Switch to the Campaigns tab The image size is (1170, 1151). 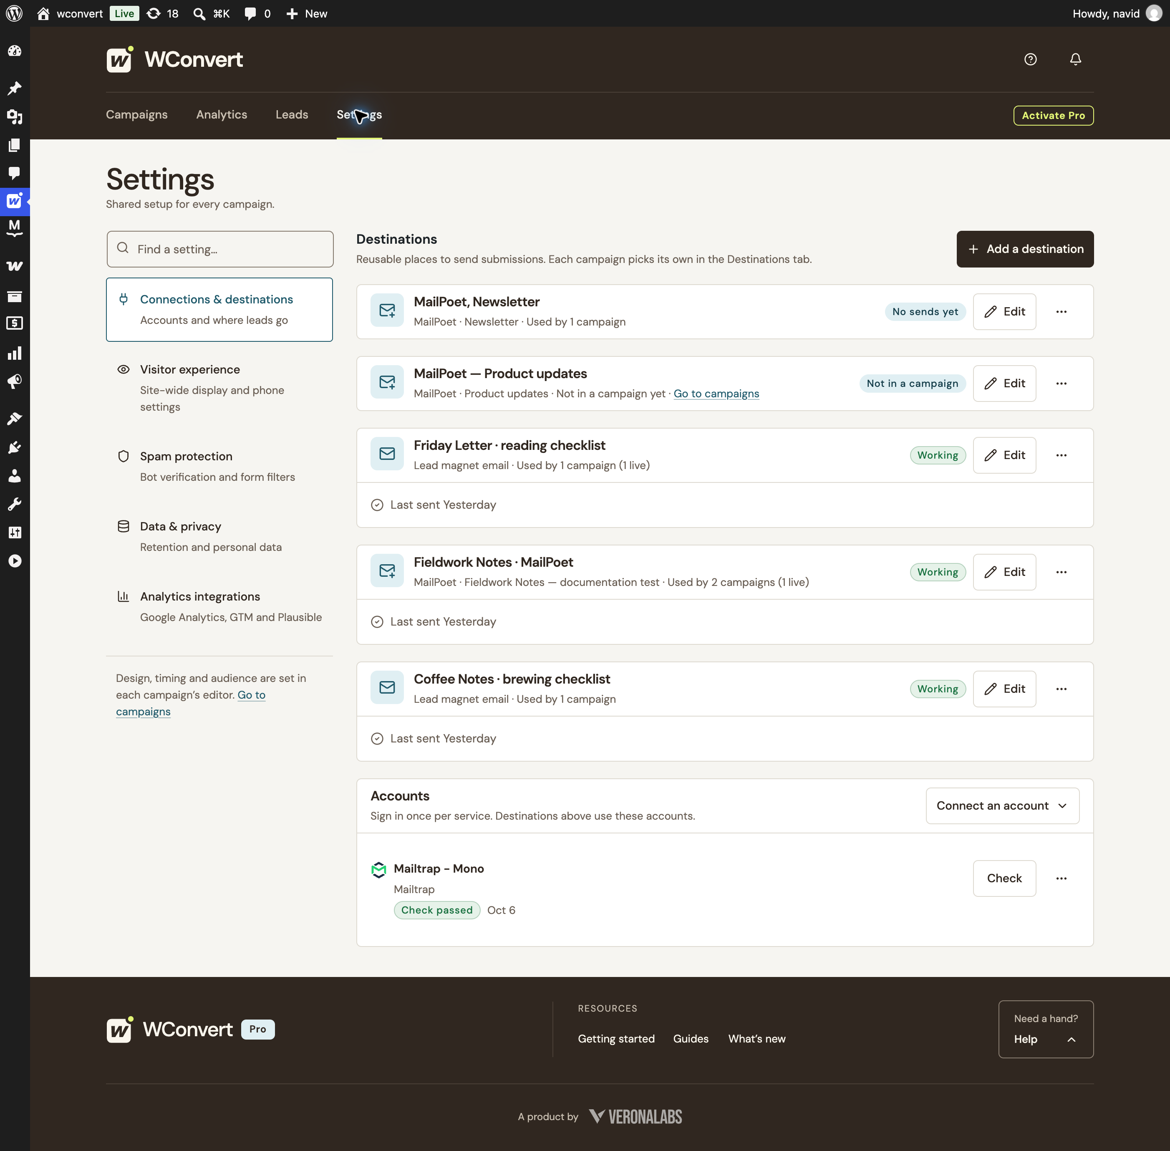coord(136,115)
